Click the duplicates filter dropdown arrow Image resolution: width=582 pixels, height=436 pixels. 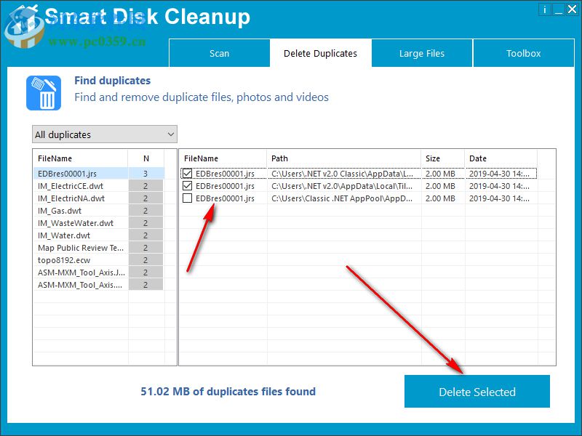click(x=169, y=134)
